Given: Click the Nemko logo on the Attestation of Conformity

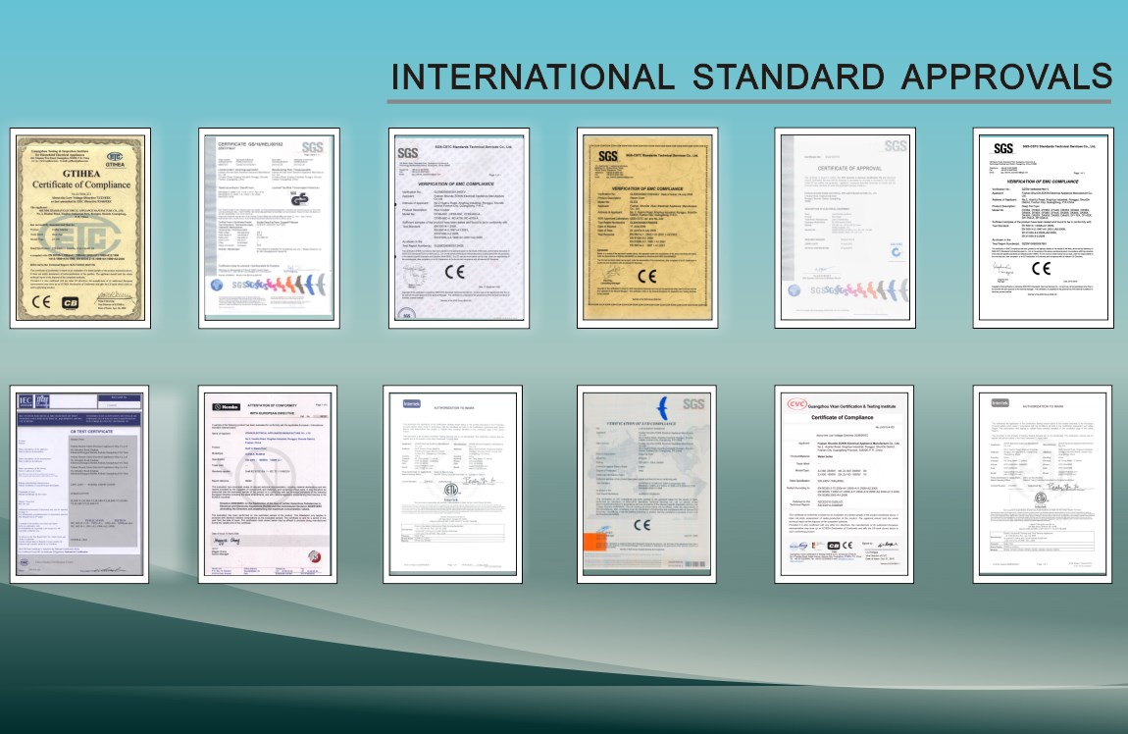Looking at the screenshot, I should 229,405.
